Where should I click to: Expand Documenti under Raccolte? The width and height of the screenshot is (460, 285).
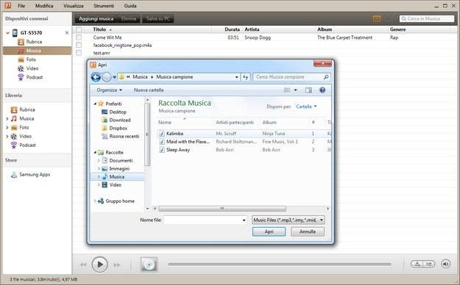(x=99, y=161)
